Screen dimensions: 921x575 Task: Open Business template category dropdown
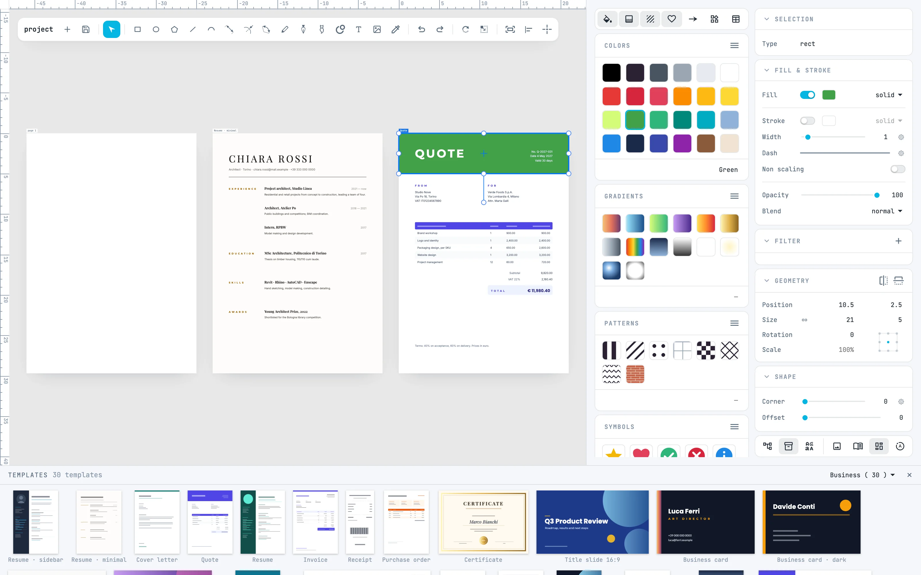(x=862, y=475)
